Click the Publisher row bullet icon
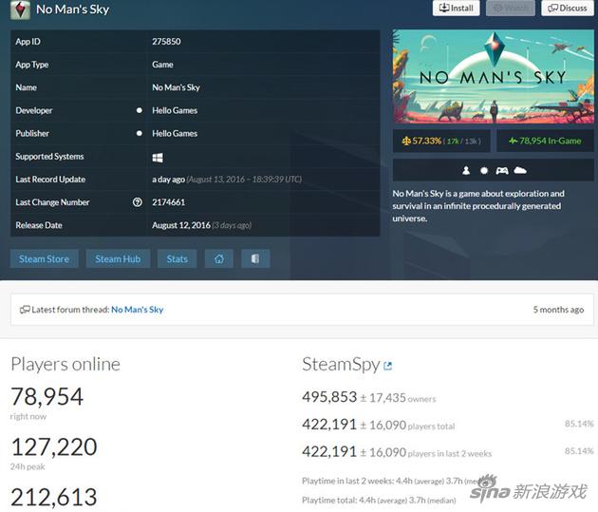This screenshot has height=512, width=598. coord(140,133)
